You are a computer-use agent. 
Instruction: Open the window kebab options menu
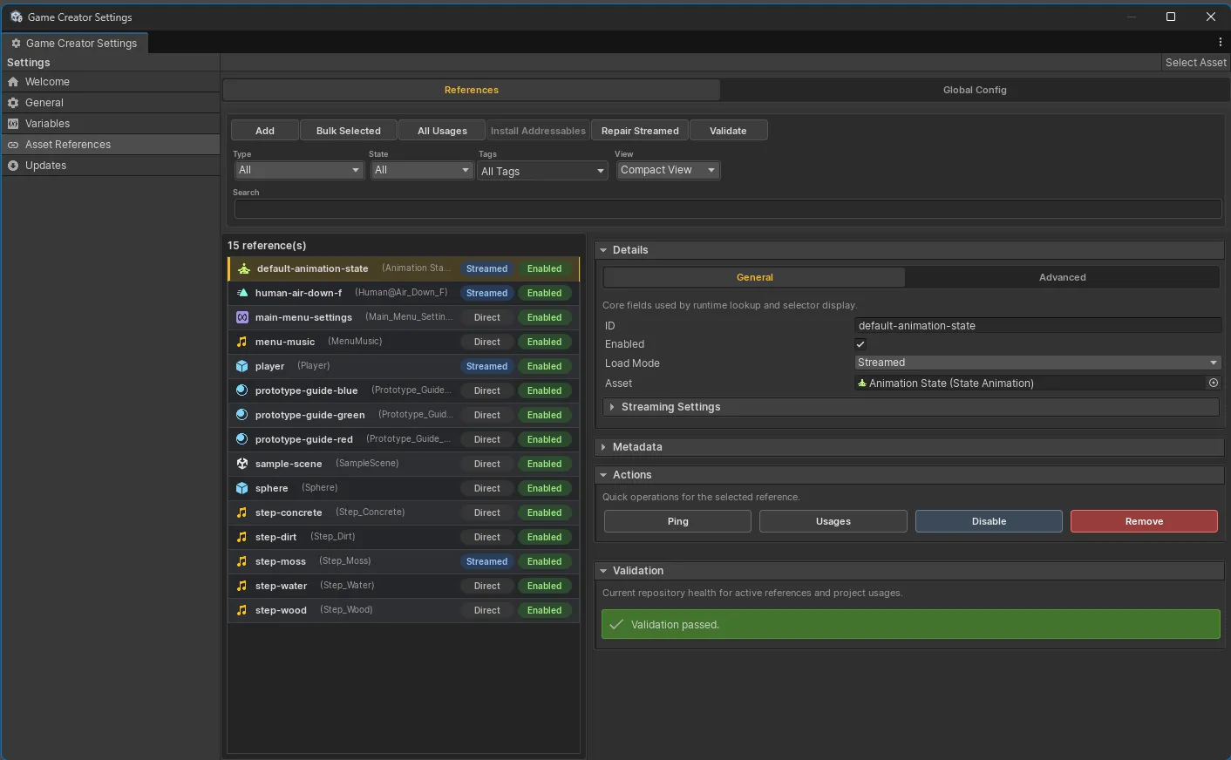[x=1220, y=42]
